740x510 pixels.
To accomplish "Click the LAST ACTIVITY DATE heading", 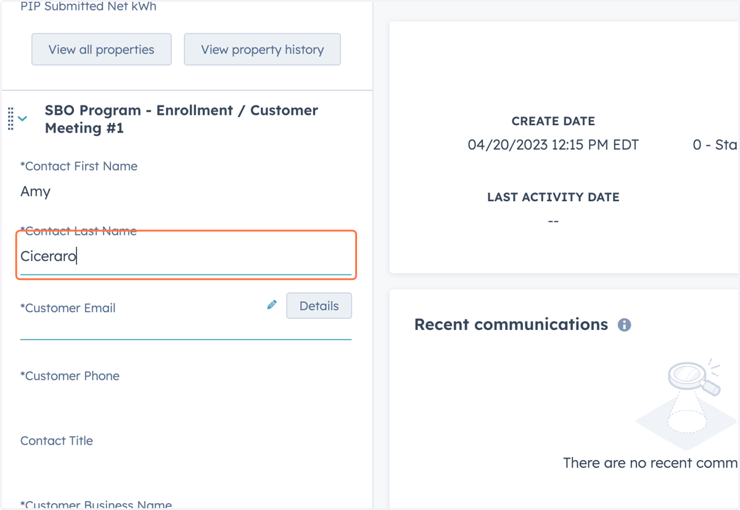I will tap(553, 197).
